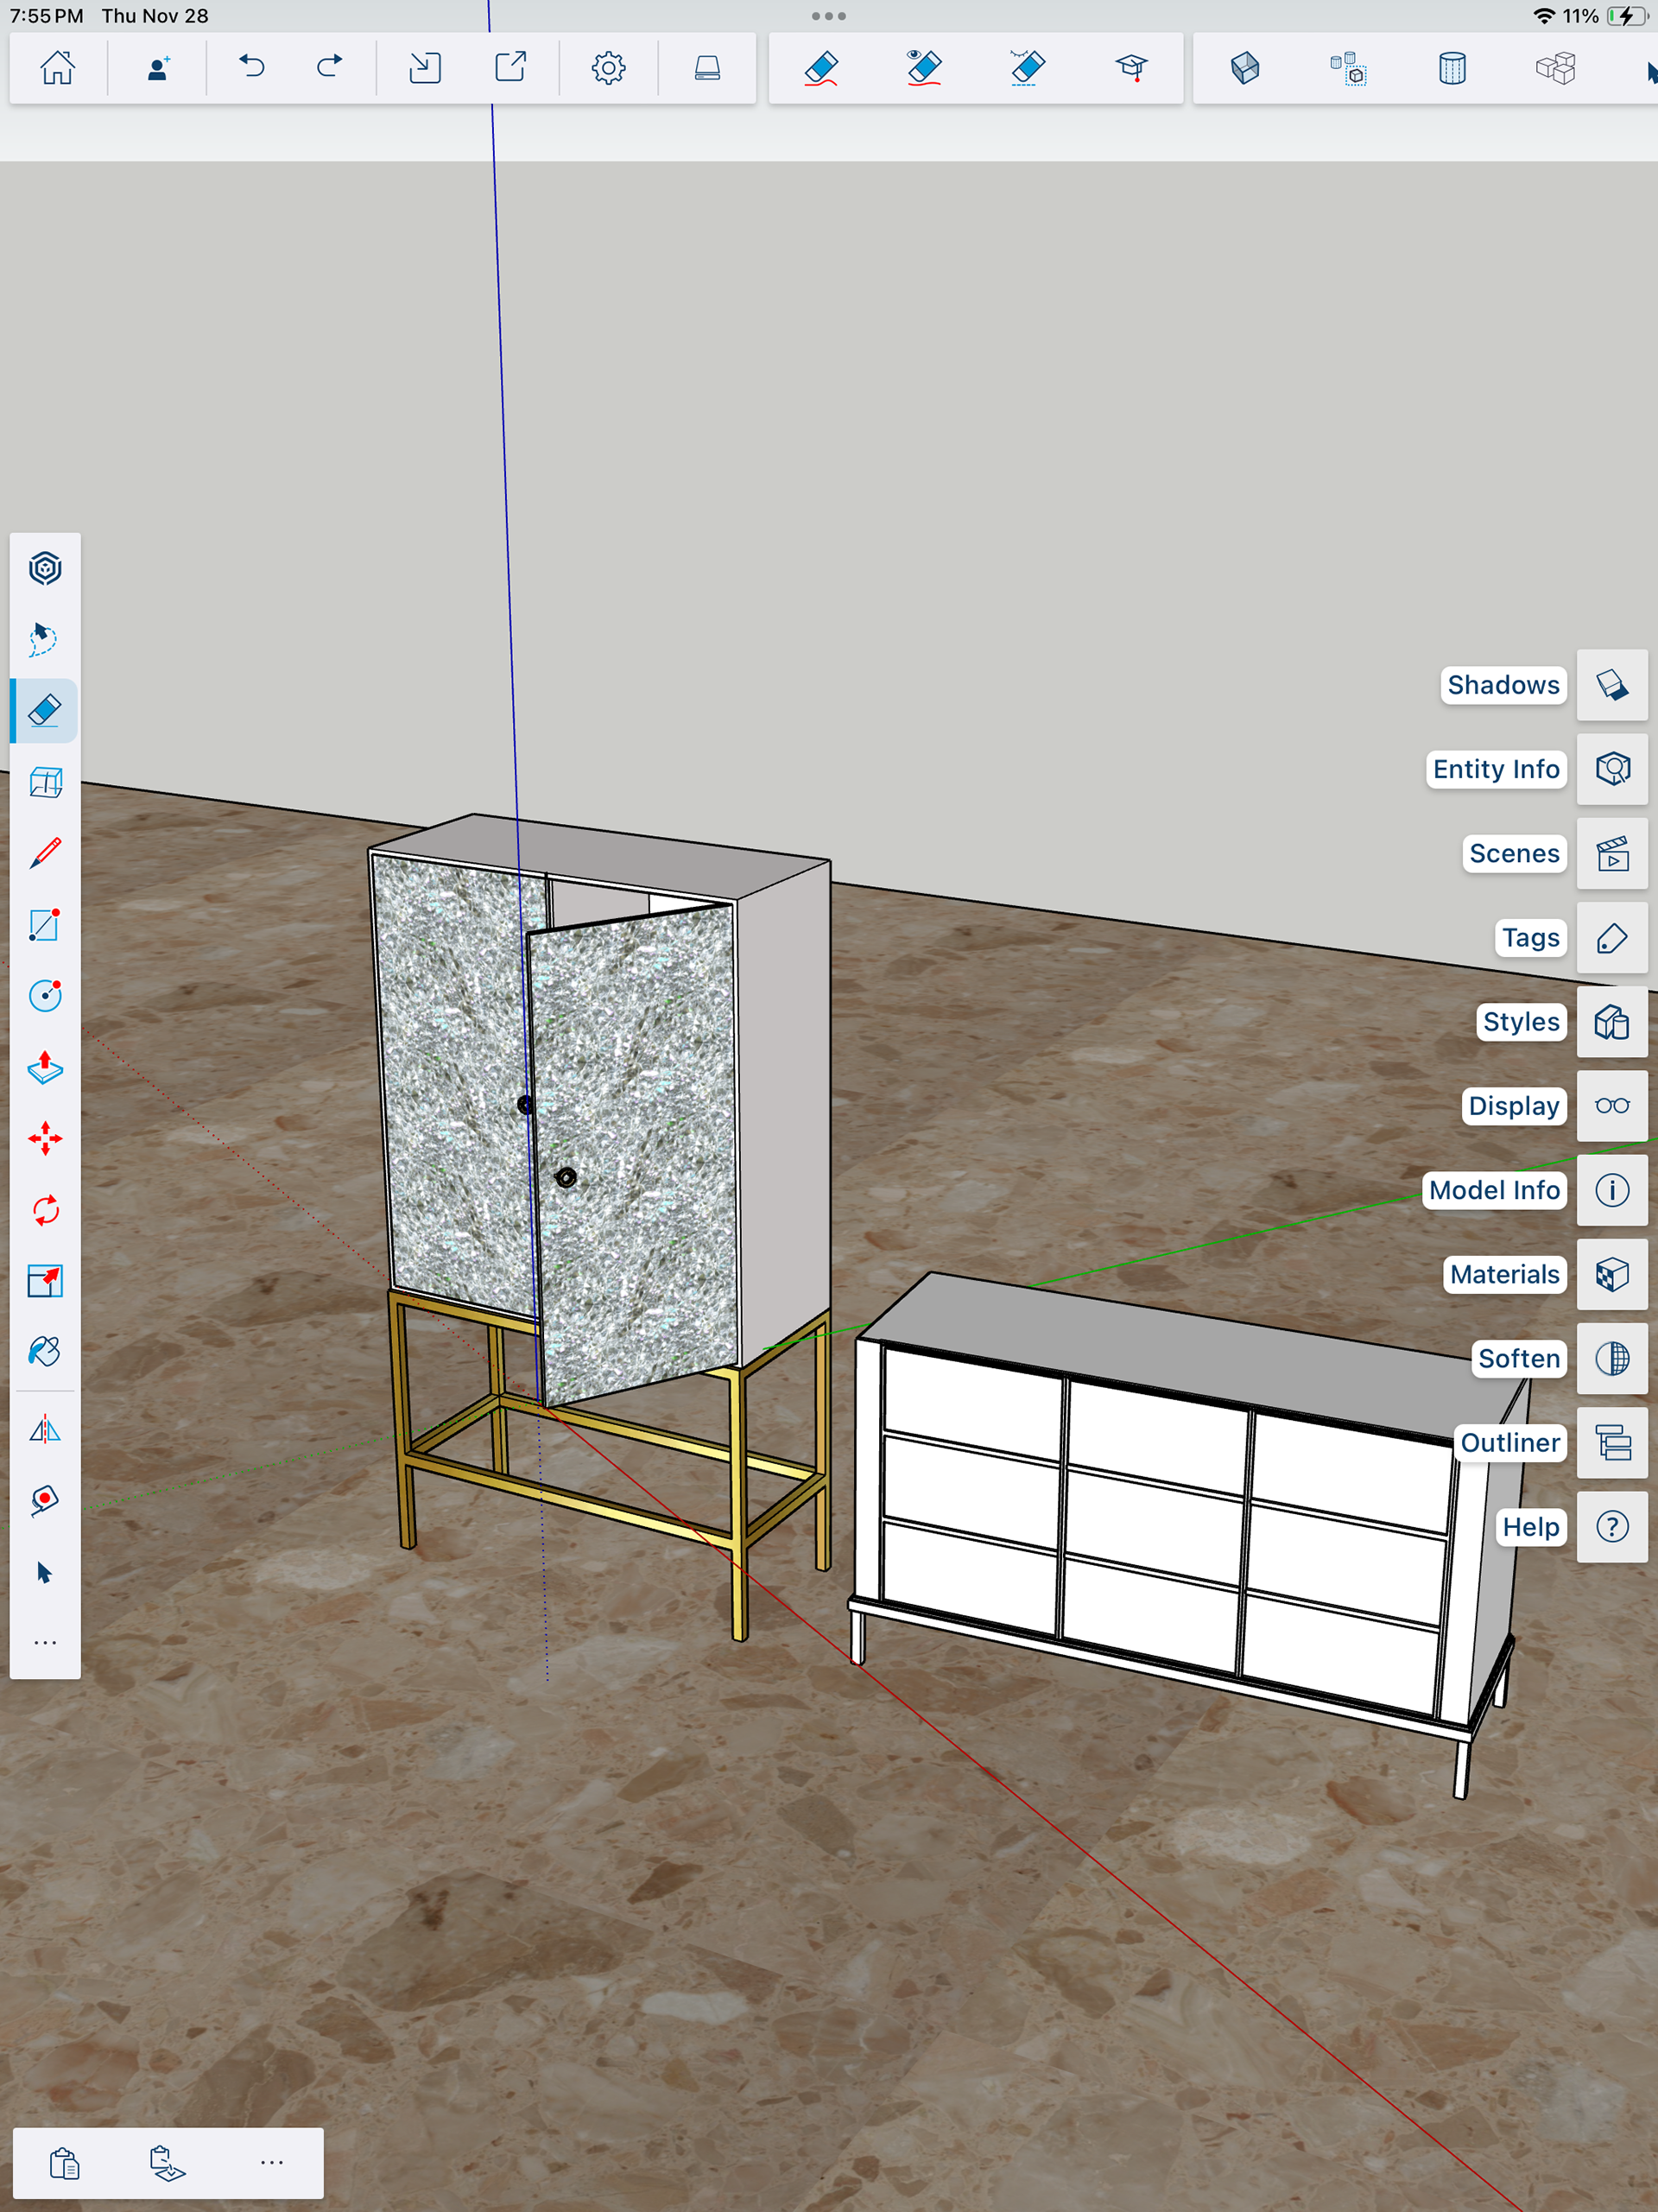The width and height of the screenshot is (1658, 2212).
Task: Open the Entity Info panel
Action: (1611, 769)
